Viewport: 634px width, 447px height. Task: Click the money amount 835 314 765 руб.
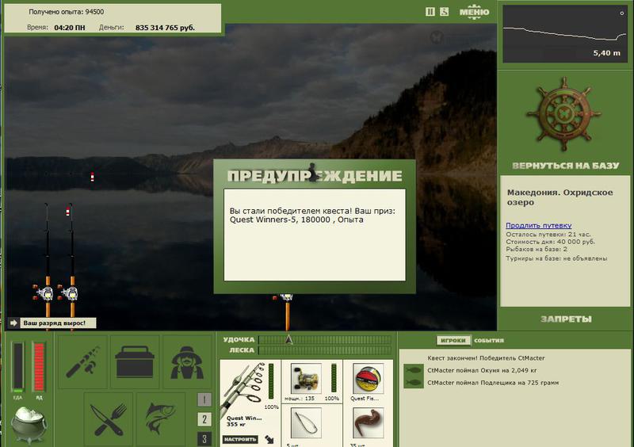tap(165, 28)
